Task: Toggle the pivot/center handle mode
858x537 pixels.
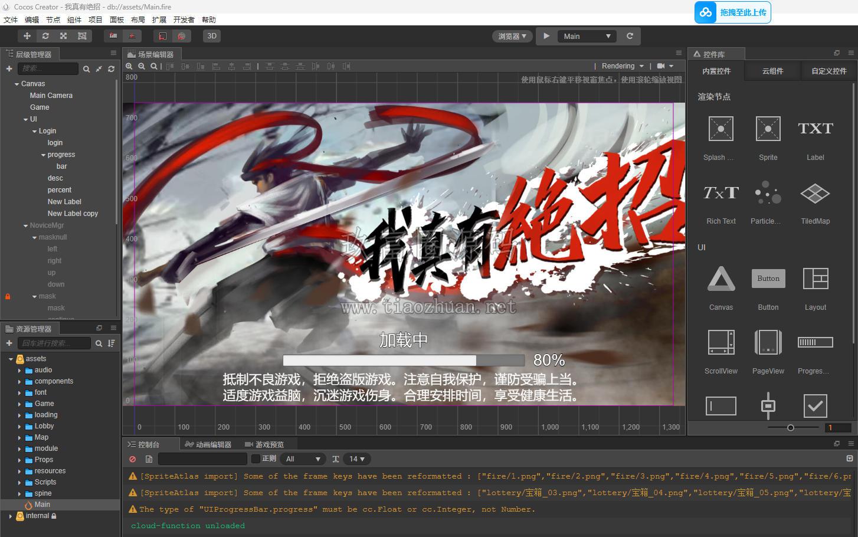Action: 113,36
